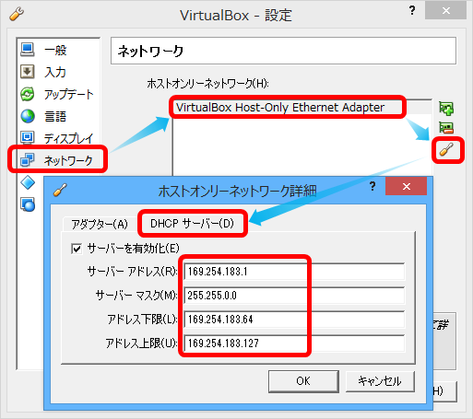
Task: Click the アドレス上限(U) field with 169.254.183.127
Action: [294, 343]
